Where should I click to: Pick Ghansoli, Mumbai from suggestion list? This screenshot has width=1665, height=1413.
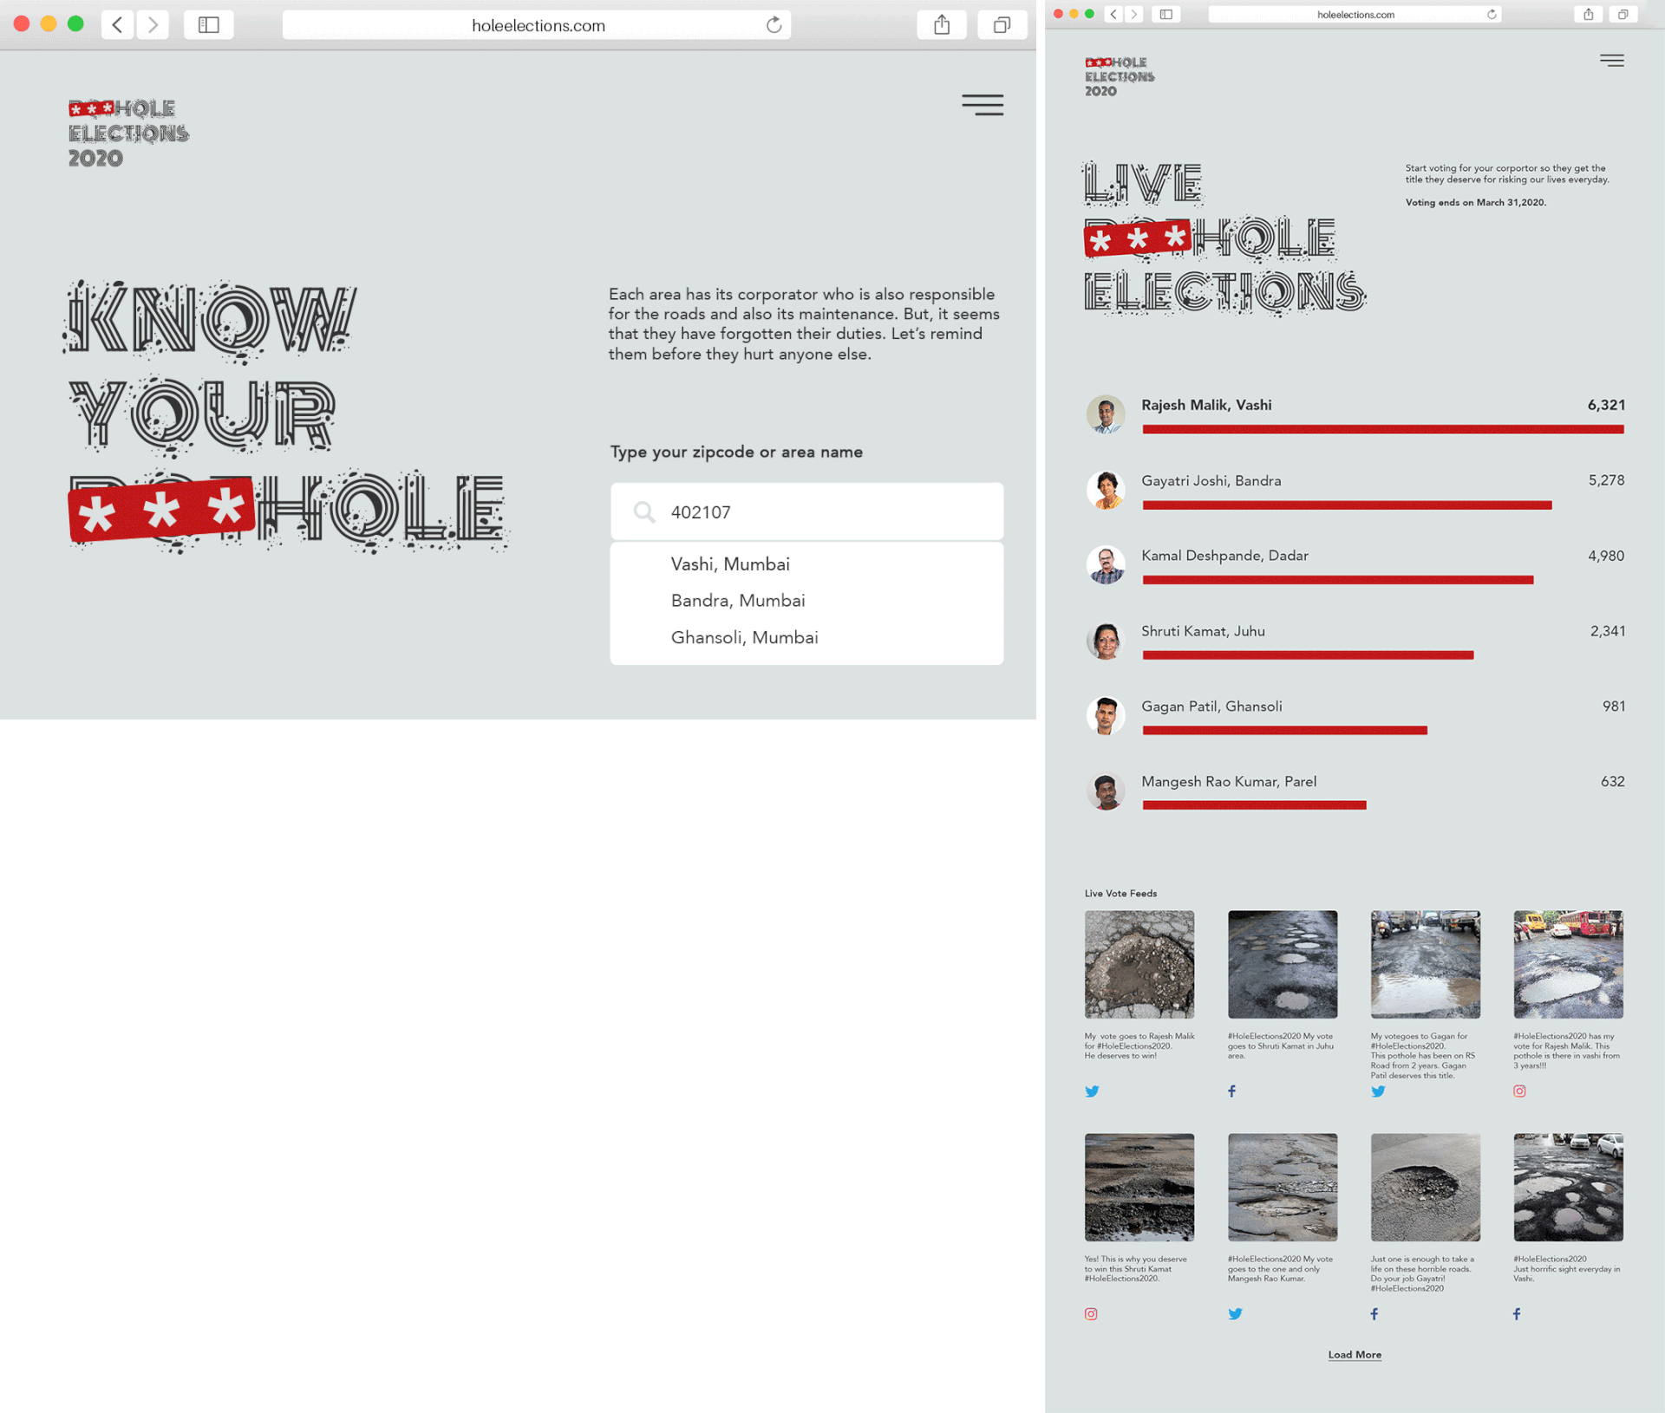[x=744, y=638]
